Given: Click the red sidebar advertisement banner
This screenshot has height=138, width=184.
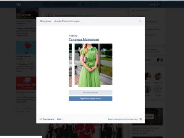Looking at the screenshot, I should pyautogui.click(x=26, y=83).
